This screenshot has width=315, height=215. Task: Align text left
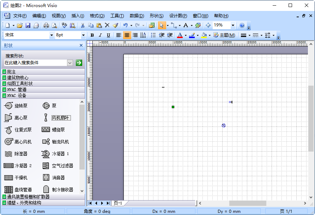tap(119, 35)
